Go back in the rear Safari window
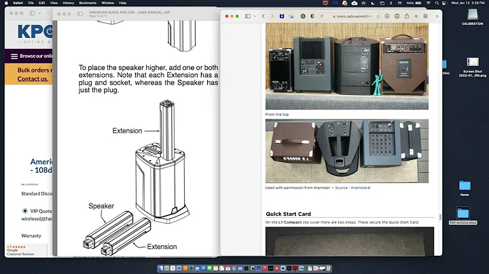The height and width of the screenshot is (274, 489). pyautogui.click(x=48, y=13)
